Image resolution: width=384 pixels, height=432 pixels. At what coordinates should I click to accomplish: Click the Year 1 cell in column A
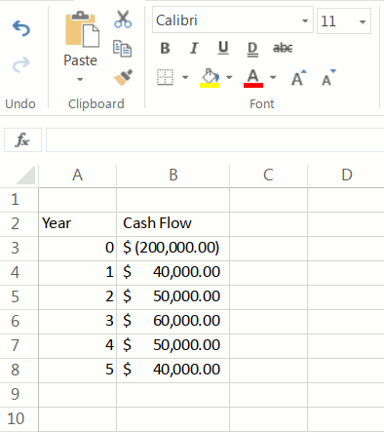(77, 273)
